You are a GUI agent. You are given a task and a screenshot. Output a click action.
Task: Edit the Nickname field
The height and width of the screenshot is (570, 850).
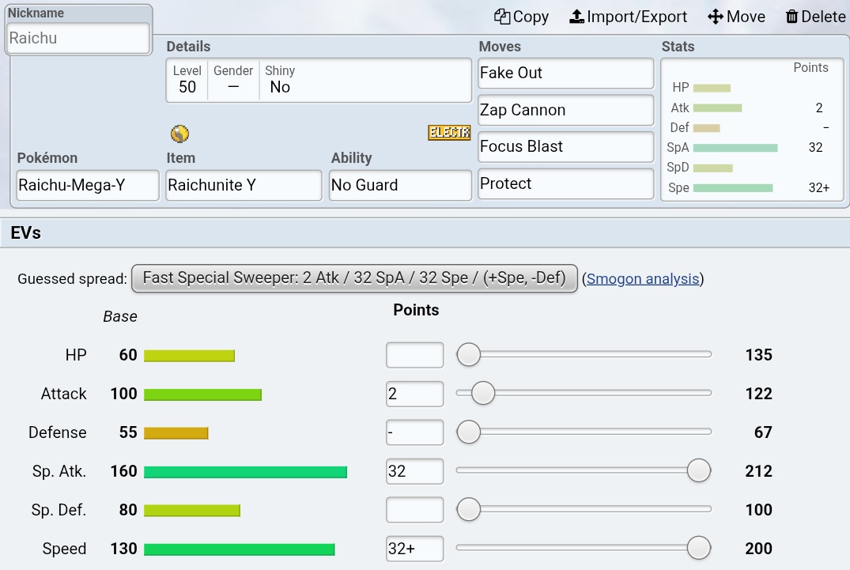coord(78,38)
